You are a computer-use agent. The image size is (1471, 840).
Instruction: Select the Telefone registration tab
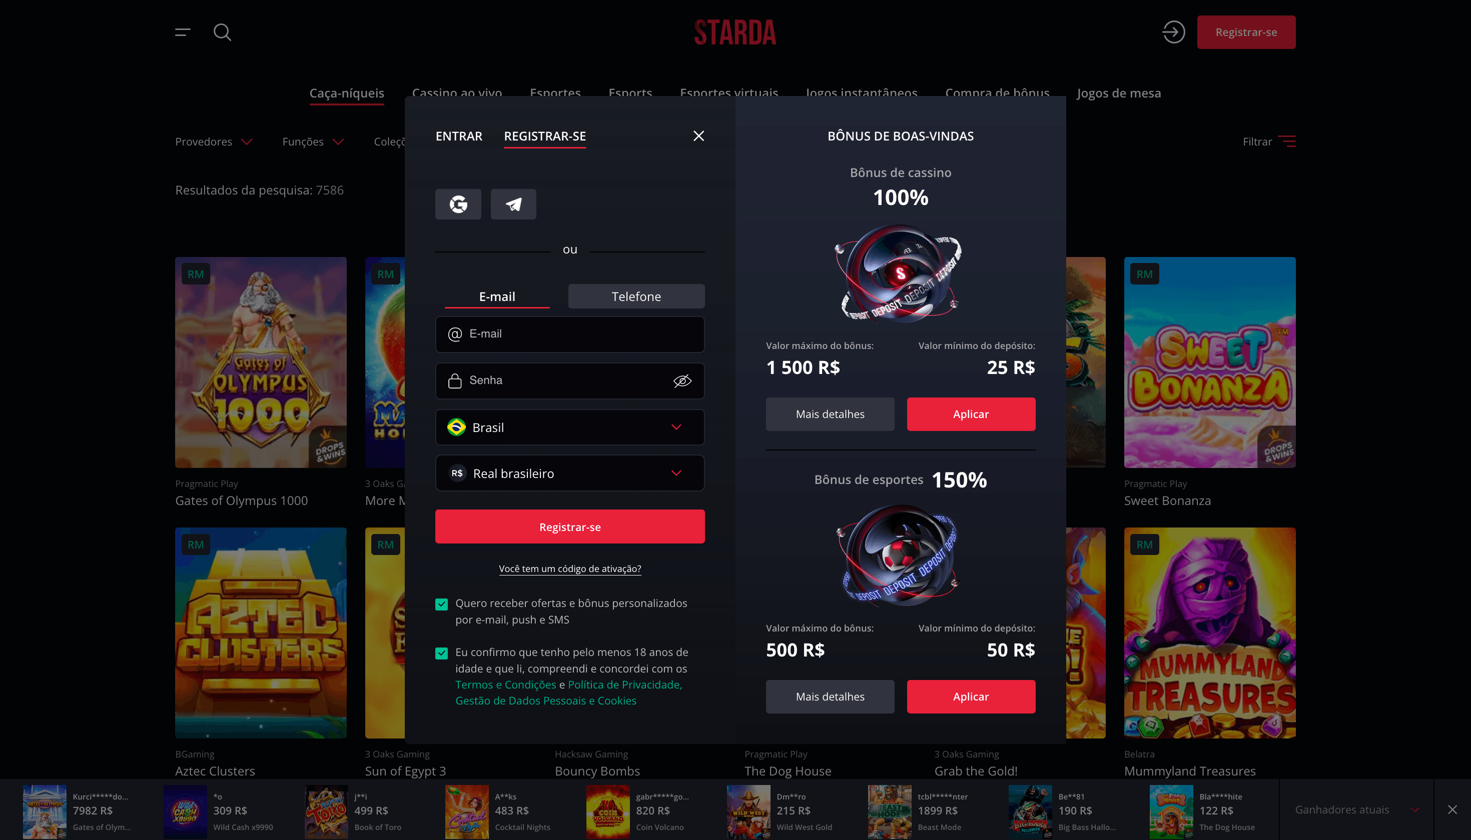click(636, 296)
